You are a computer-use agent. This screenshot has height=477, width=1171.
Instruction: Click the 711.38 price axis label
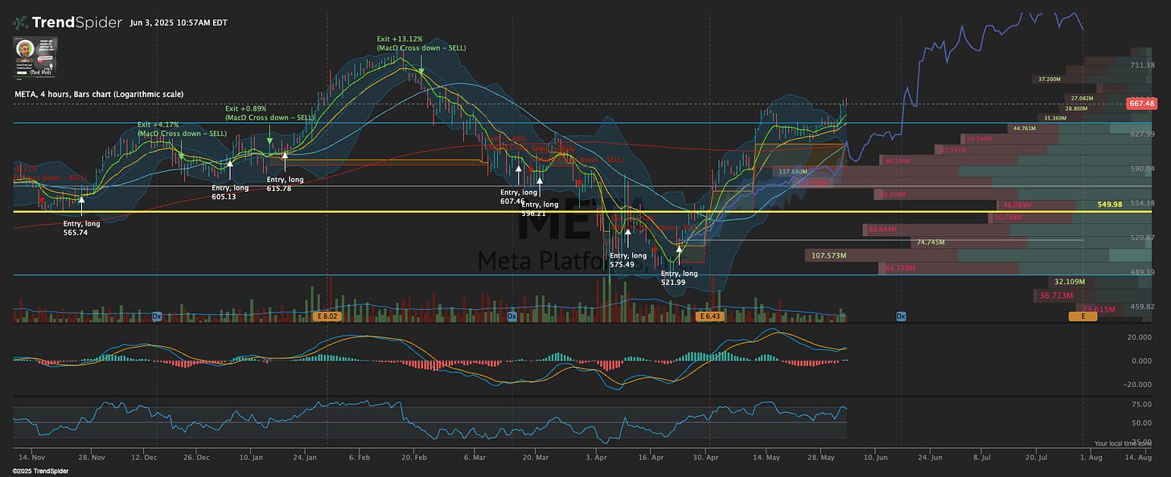tap(1142, 64)
